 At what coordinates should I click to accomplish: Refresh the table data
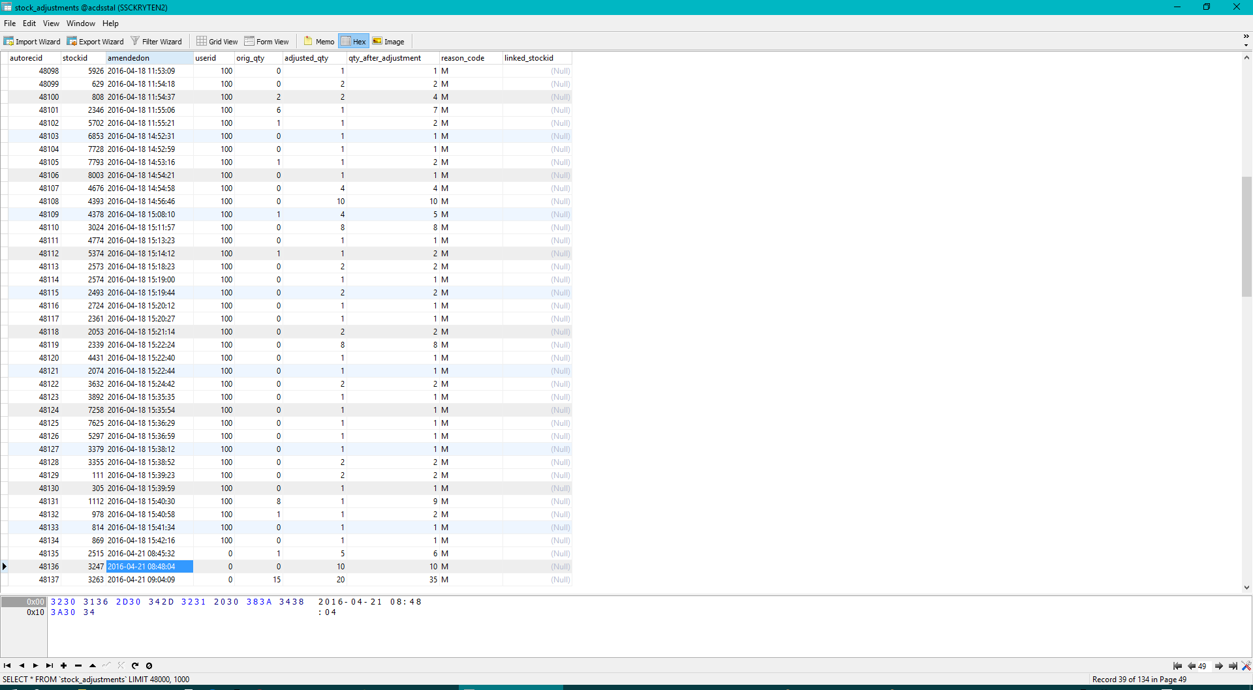pyautogui.click(x=135, y=666)
